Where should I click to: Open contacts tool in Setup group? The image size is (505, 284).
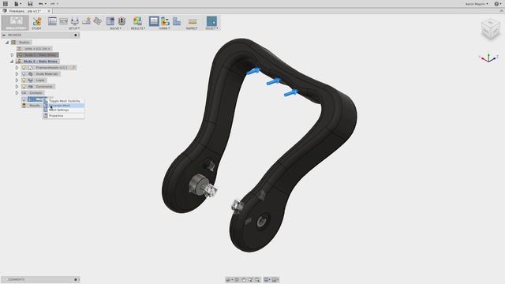(97, 21)
